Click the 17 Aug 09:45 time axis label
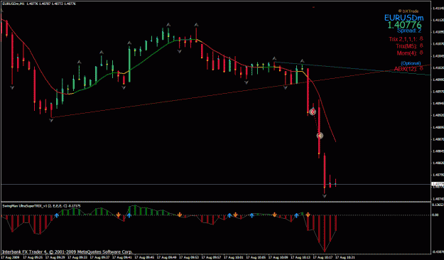 pos(145,257)
